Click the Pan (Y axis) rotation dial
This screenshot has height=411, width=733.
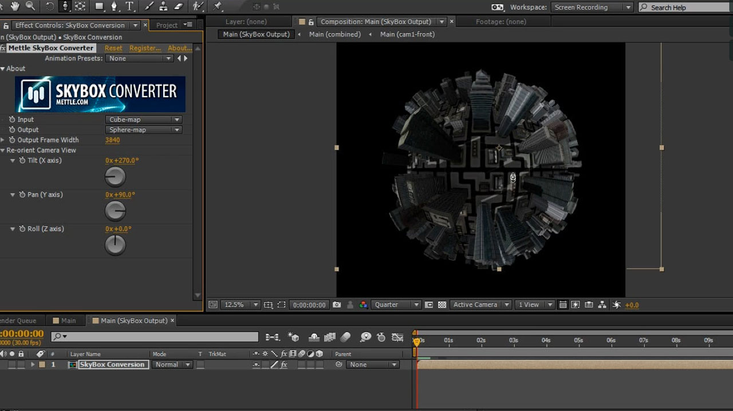click(x=115, y=212)
